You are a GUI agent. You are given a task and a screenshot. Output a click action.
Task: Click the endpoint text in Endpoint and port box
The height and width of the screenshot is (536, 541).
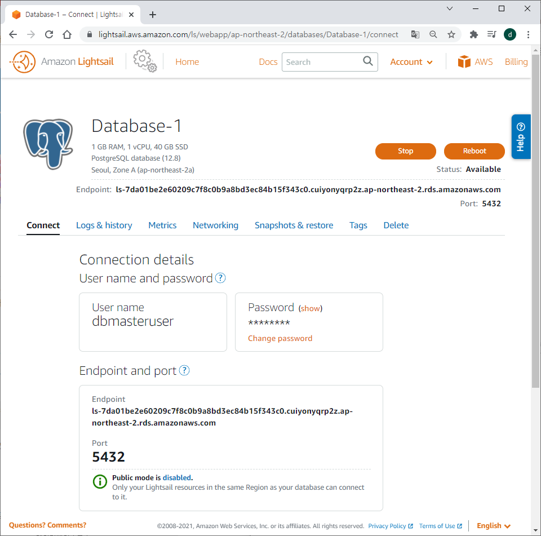tap(222, 417)
